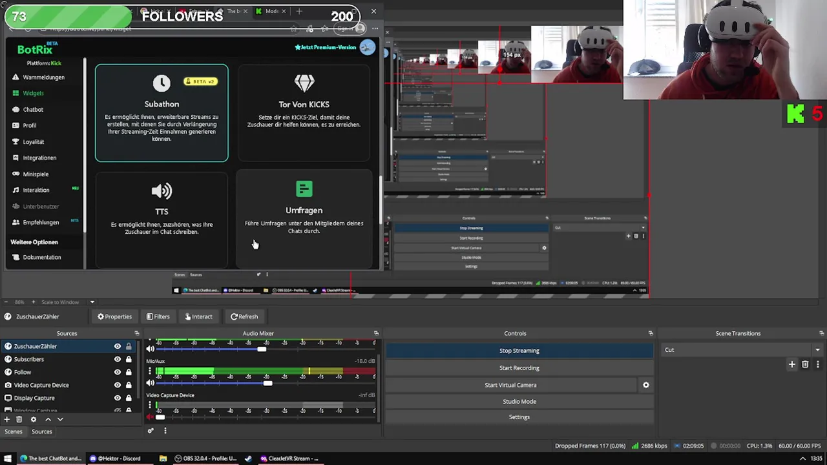This screenshot has height=465, width=827.
Task: Move selected source down
Action: coord(60,419)
